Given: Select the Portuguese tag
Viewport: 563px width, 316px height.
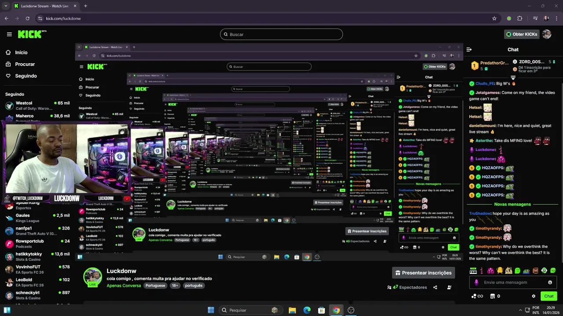Looking at the screenshot, I should pos(155,285).
